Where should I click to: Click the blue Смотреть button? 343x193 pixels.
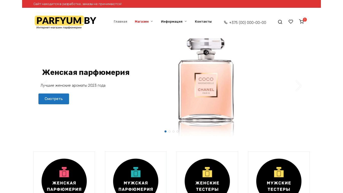click(54, 99)
